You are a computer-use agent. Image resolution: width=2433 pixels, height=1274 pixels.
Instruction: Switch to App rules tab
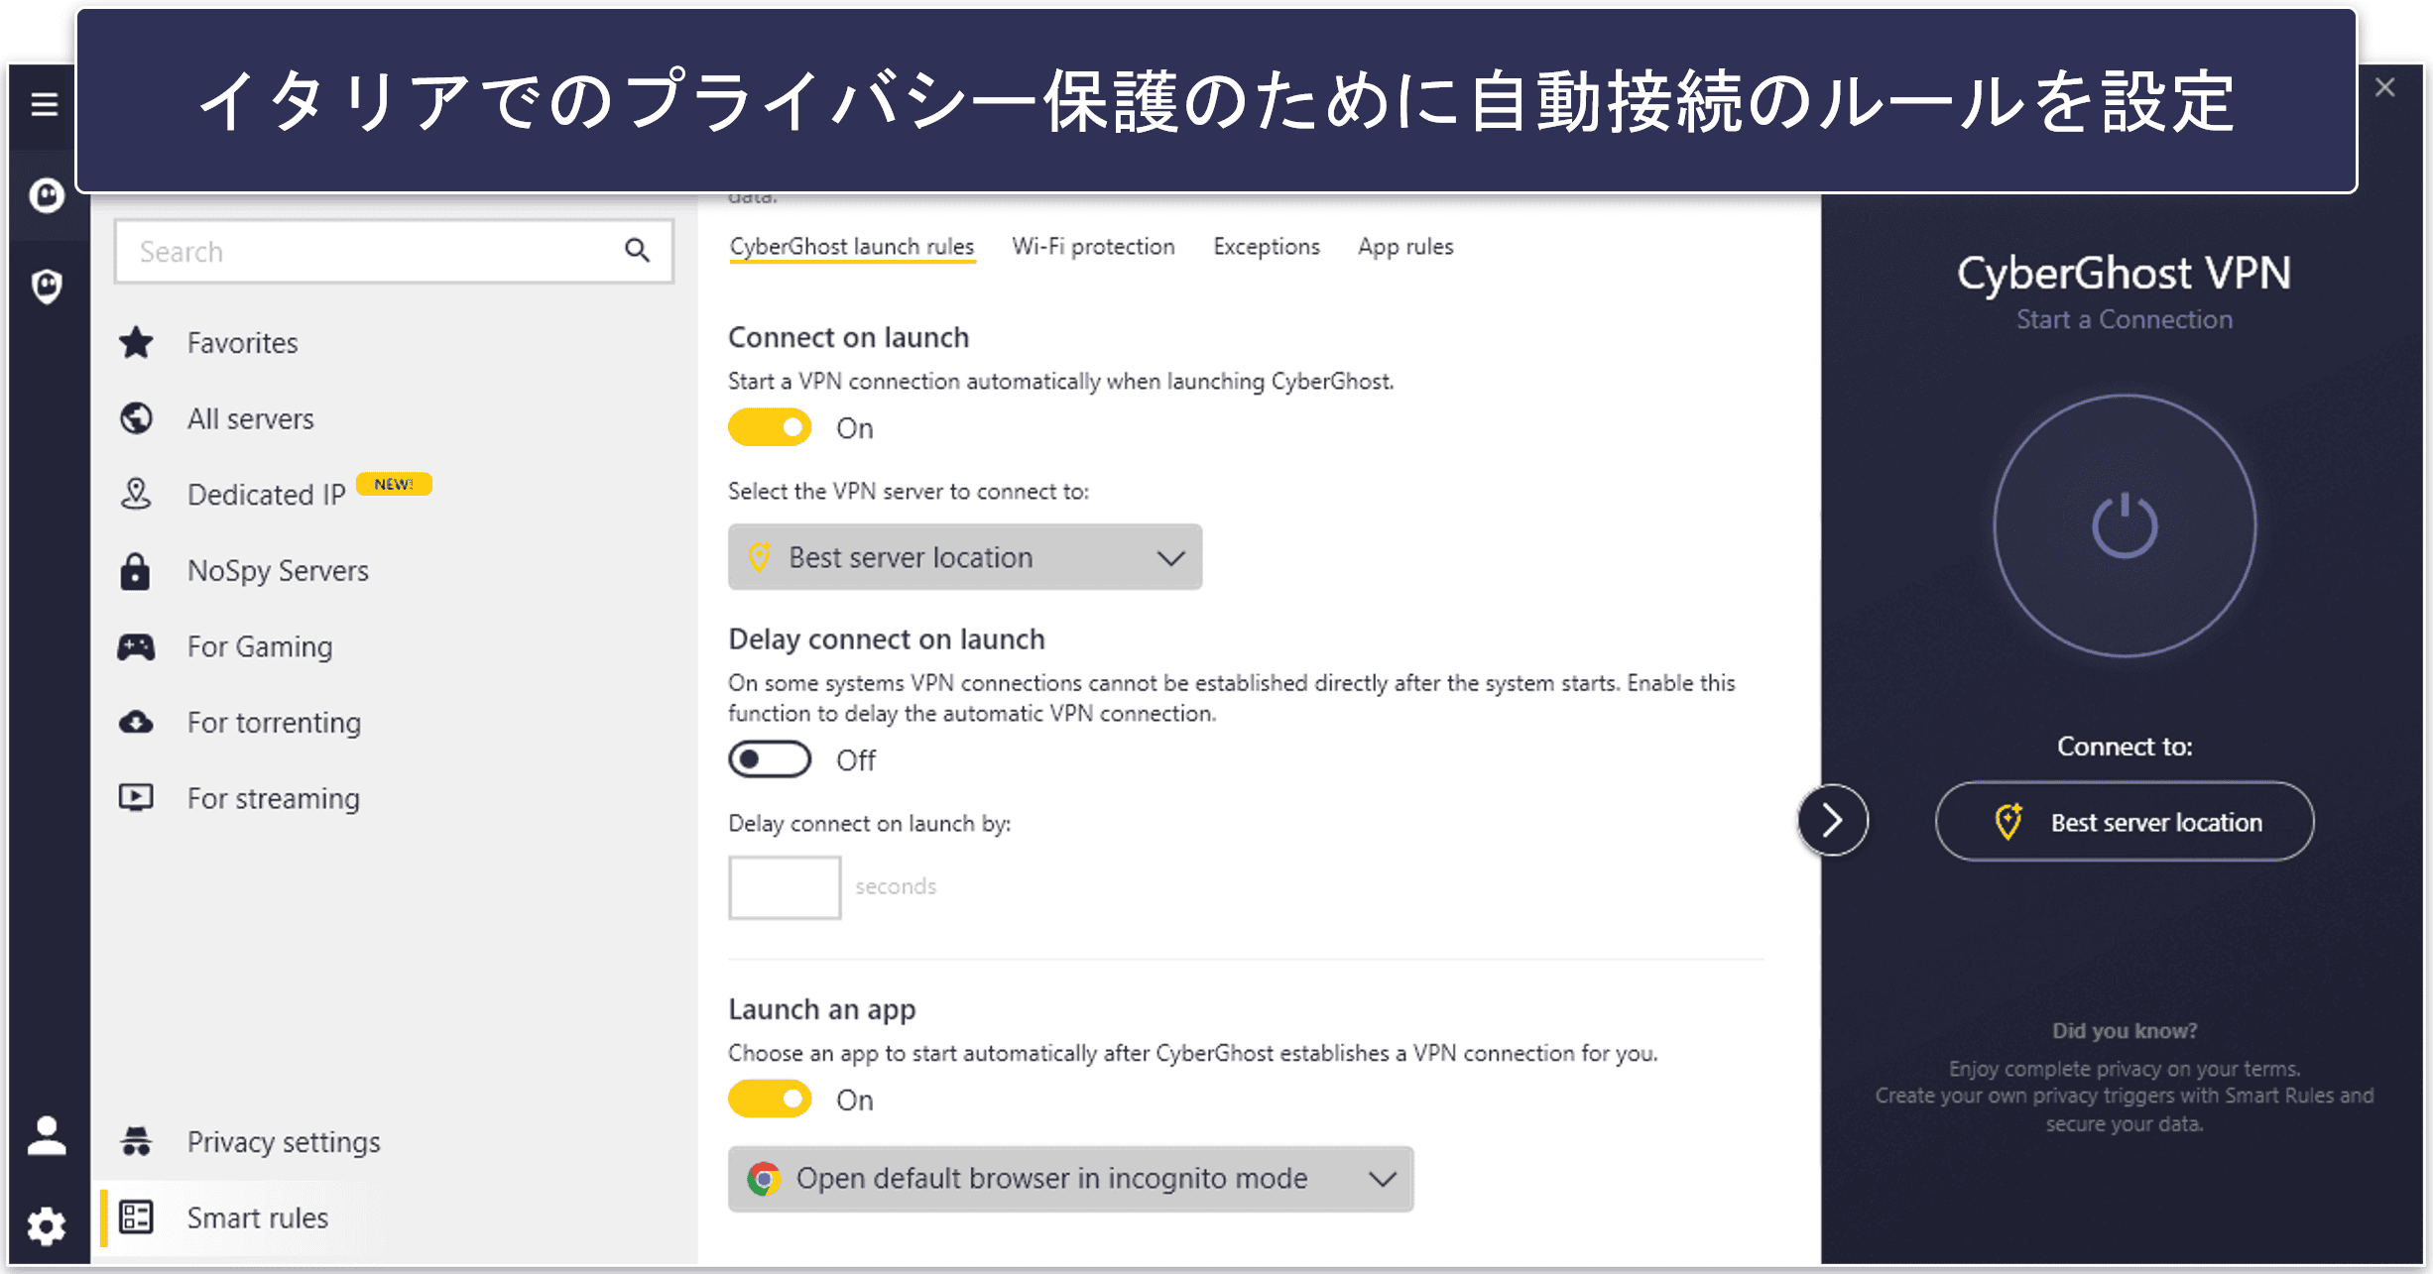tap(1405, 247)
